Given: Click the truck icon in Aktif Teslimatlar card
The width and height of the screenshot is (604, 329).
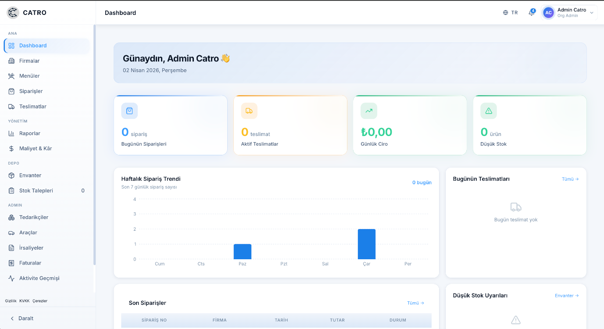Looking at the screenshot, I should (249, 111).
